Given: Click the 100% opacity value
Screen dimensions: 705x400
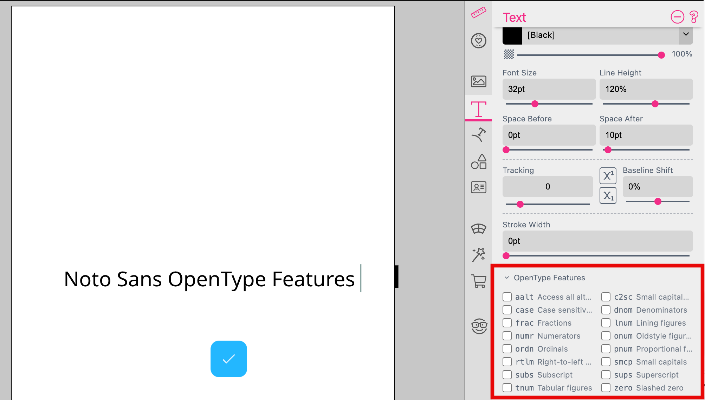Looking at the screenshot, I should coord(682,54).
